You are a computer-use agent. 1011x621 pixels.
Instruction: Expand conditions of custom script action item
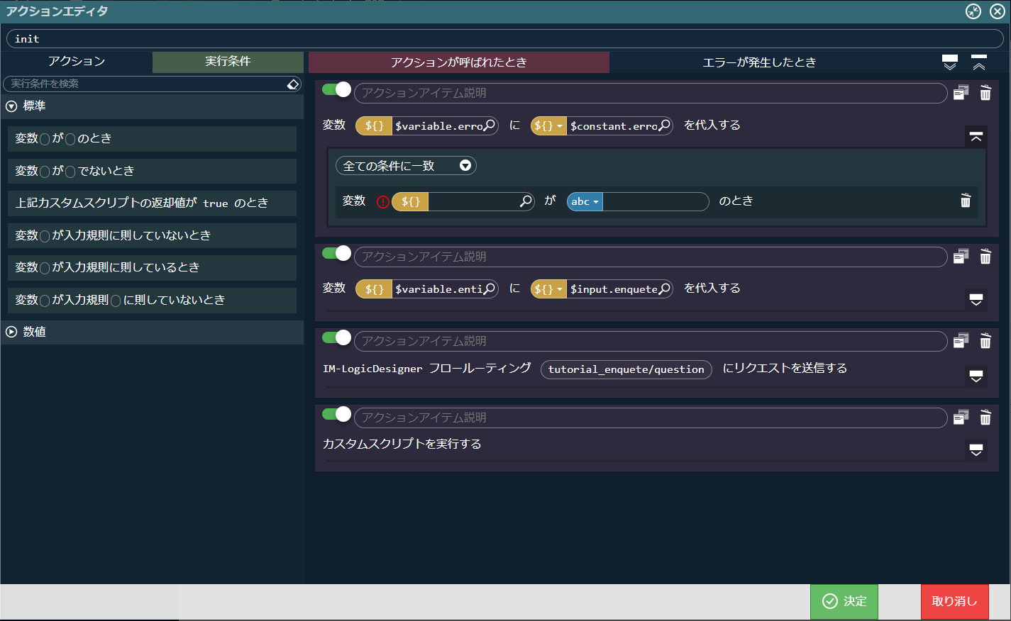click(976, 450)
